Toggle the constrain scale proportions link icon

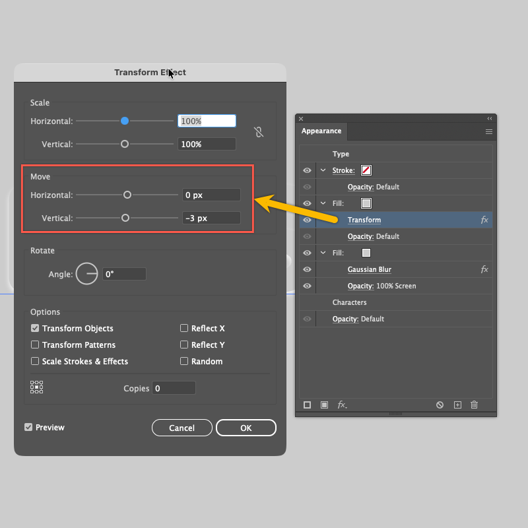click(259, 132)
